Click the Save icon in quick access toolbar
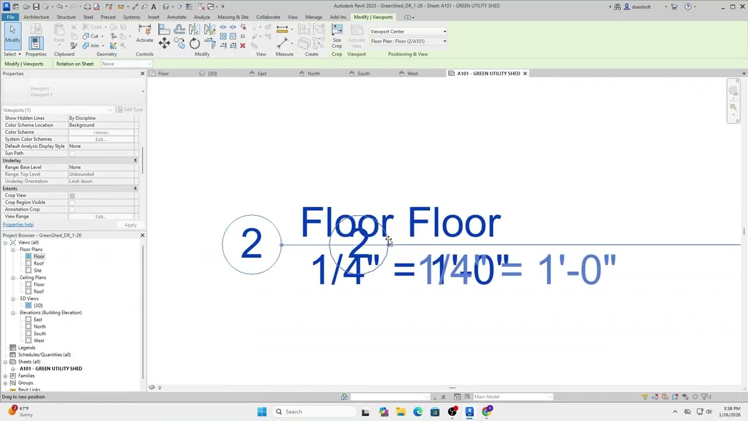Viewport: 748px width, 421px height. point(36,6)
